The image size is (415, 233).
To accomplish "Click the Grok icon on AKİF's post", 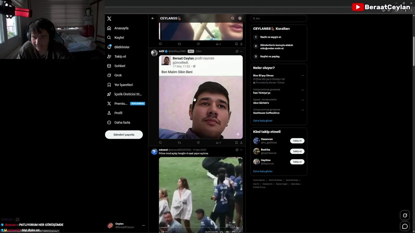I will click(x=237, y=51).
